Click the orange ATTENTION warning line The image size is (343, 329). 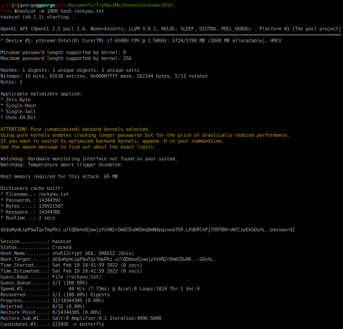pyautogui.click(x=75, y=129)
